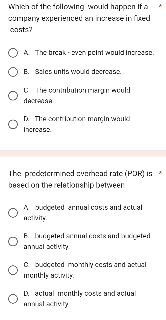Viewport: 166px width, 320px height.
Task: Mark radio for 'actual monthly costs and actual annual activity'
Action: pyautogui.click(x=13, y=299)
